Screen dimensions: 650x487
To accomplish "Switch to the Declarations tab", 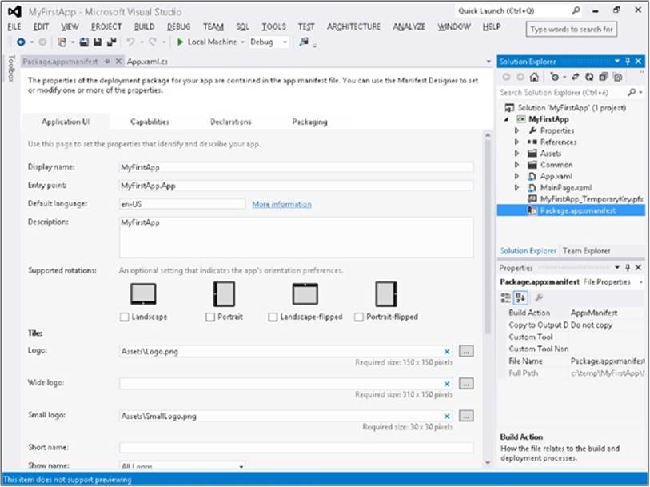I will (x=230, y=122).
